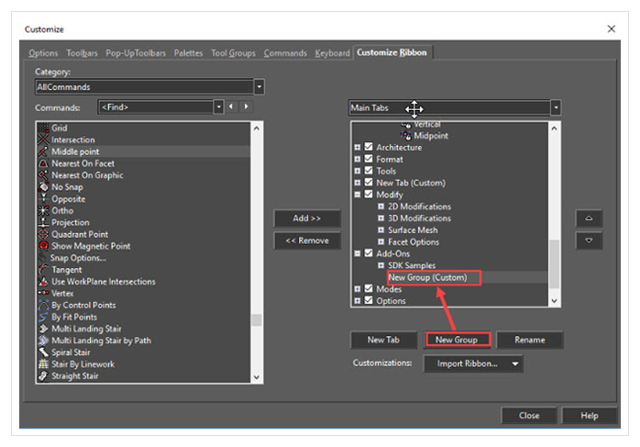Select the Show Magnetic Point icon
Viewport: 640px width, 447px height.
coord(43,246)
